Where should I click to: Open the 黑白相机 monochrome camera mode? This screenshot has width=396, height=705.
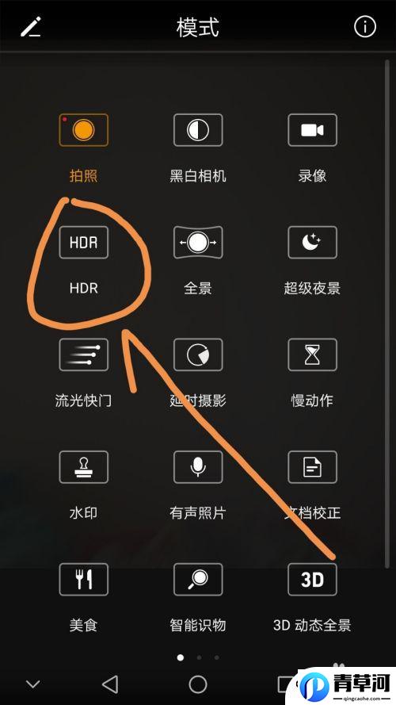click(x=198, y=130)
